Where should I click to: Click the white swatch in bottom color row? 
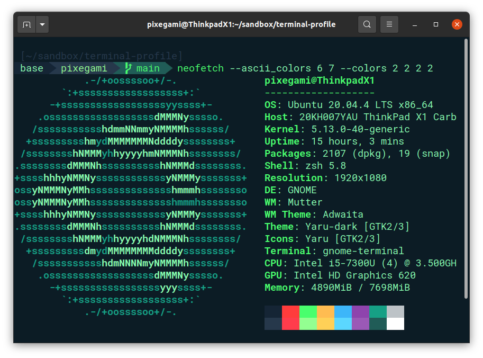point(395,324)
